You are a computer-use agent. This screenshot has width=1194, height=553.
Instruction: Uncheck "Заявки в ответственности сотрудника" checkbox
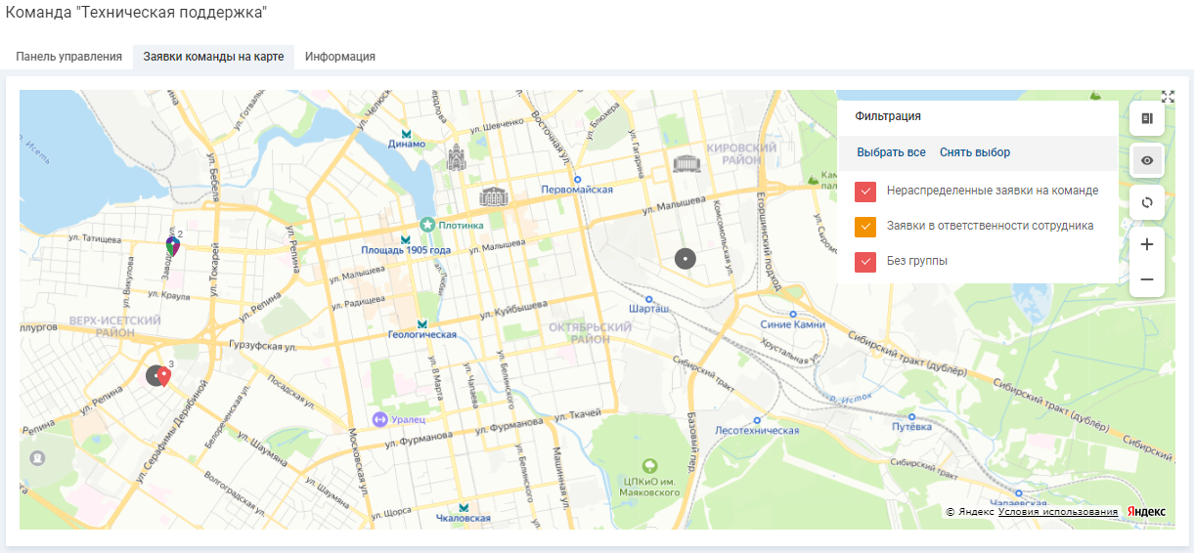click(x=865, y=227)
